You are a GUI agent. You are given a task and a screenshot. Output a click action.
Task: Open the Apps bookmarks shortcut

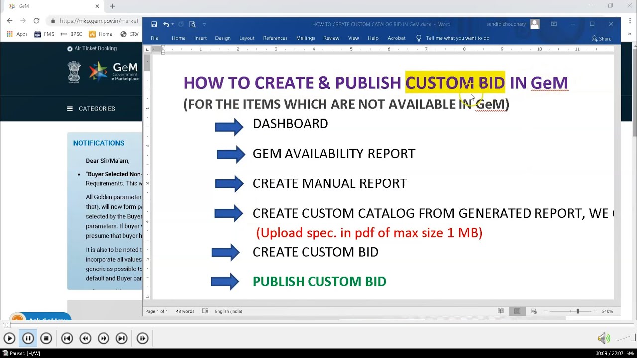click(17, 34)
